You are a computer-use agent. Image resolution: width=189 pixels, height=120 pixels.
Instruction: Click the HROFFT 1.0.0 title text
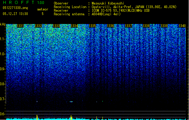tap(23, 2)
